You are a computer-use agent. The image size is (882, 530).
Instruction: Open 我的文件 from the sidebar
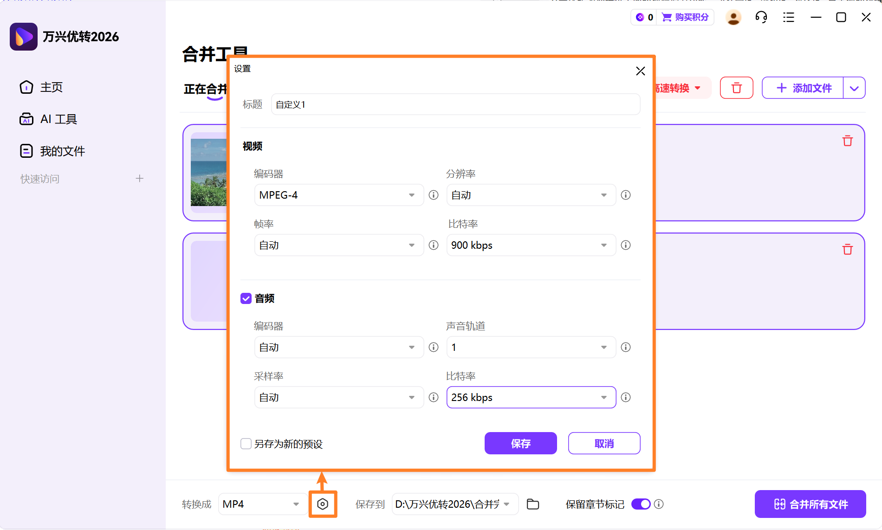[x=26, y=150]
